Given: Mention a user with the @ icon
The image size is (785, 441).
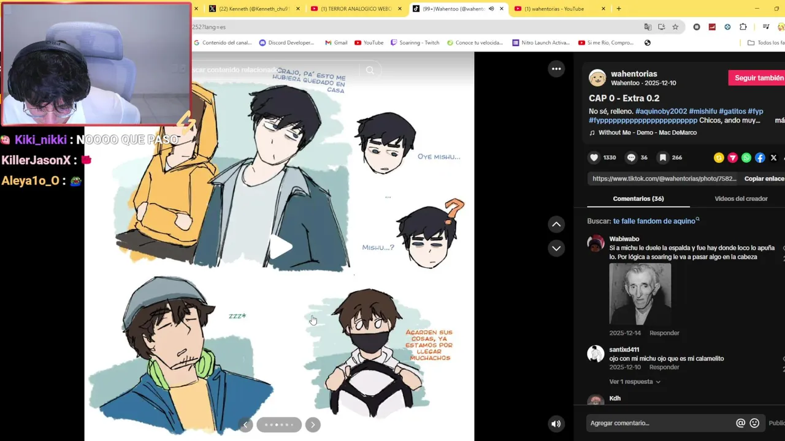Looking at the screenshot, I should [740, 423].
